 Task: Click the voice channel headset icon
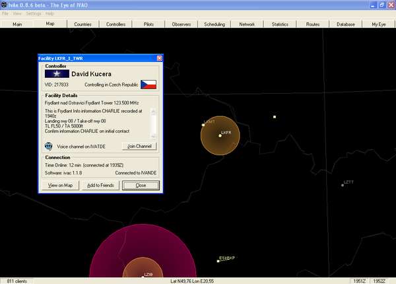pos(48,147)
